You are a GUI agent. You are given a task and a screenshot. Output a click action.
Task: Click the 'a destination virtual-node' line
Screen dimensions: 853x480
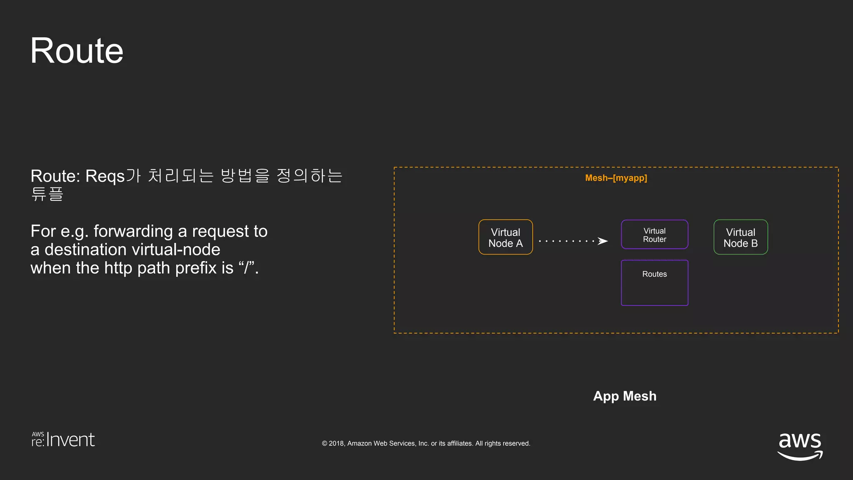pyautogui.click(x=125, y=250)
